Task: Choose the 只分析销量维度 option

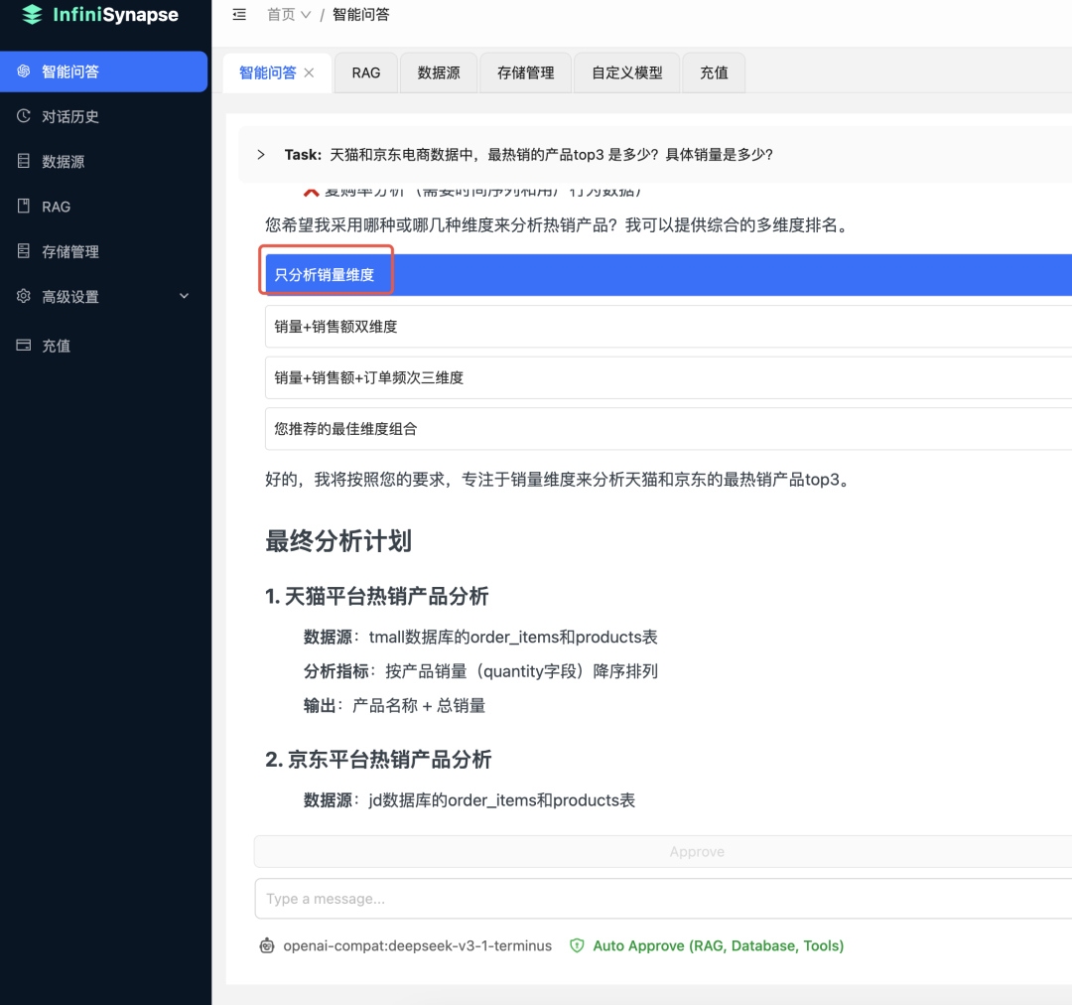Action: [x=668, y=275]
